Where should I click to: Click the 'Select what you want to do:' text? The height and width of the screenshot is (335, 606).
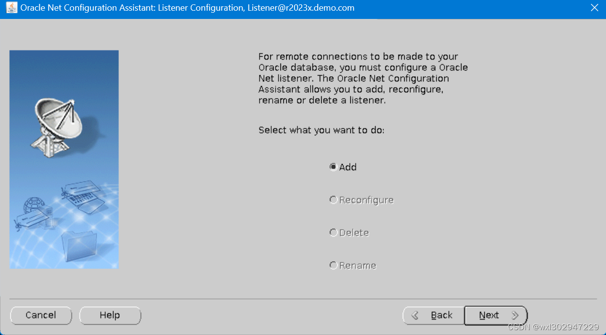(x=321, y=130)
